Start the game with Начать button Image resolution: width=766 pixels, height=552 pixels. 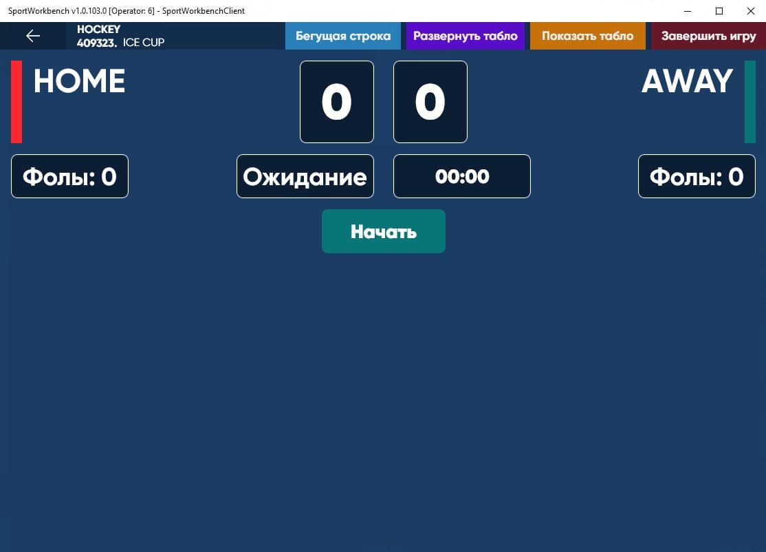383,231
